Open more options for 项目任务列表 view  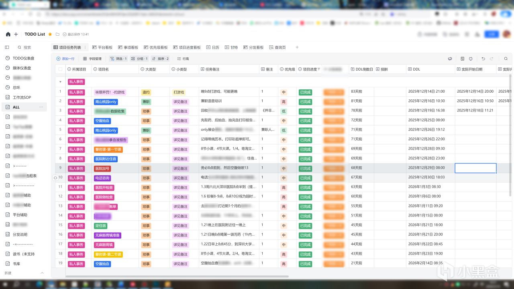pyautogui.click(x=85, y=47)
